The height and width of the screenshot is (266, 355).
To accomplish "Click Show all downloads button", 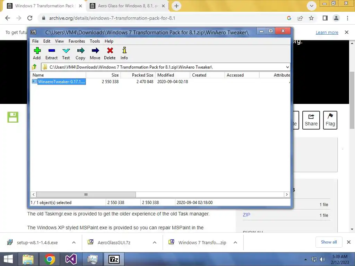I will (x=329, y=242).
